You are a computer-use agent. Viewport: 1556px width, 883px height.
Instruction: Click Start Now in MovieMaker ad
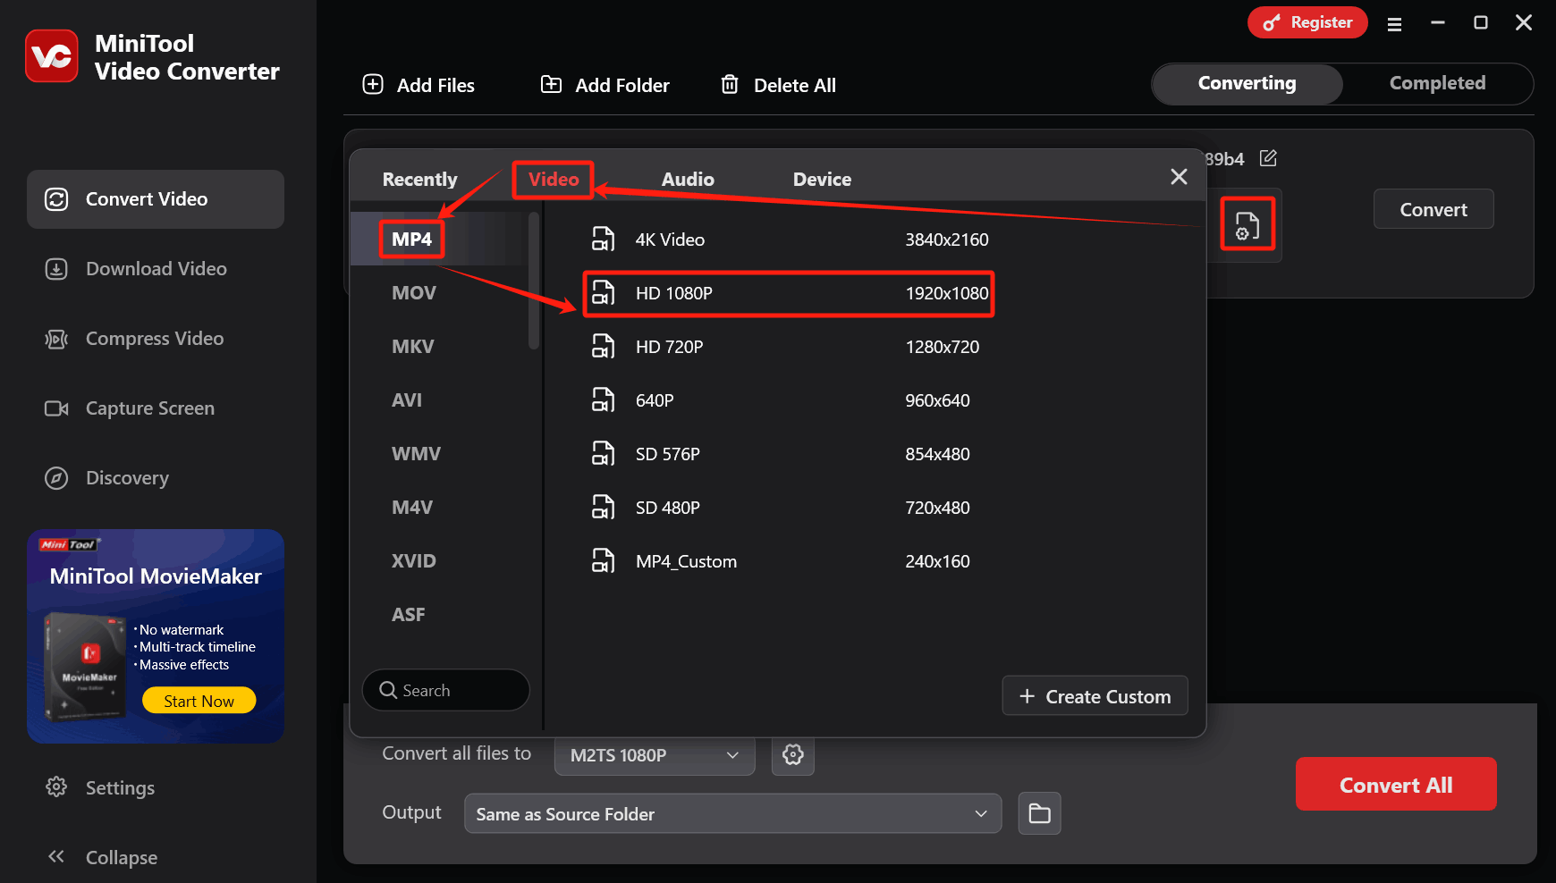(x=199, y=701)
